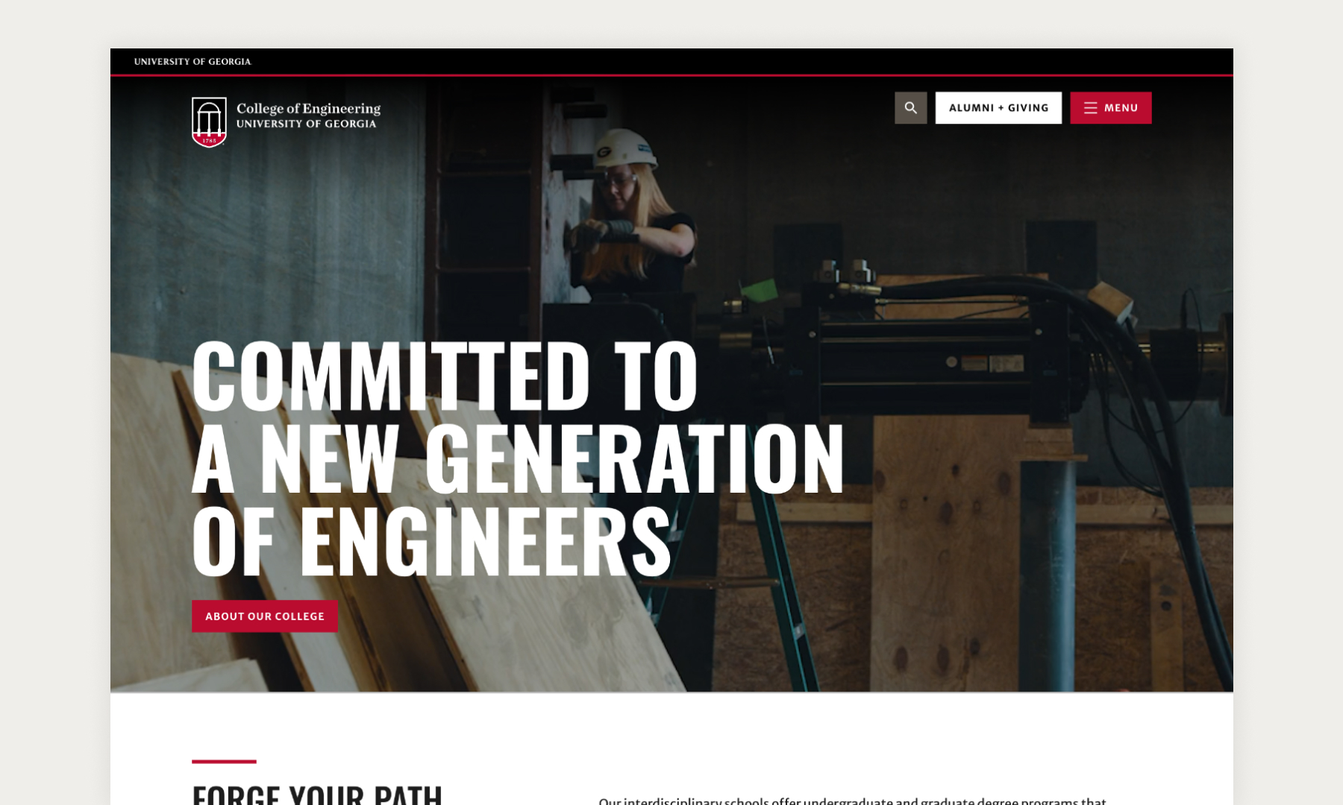
Task: Follow the UNIVERSITY OF GEORGIA top bar link
Action: coord(192,62)
